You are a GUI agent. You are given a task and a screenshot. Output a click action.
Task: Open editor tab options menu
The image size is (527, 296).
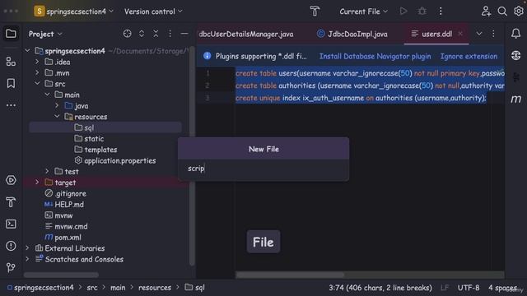click(493, 34)
